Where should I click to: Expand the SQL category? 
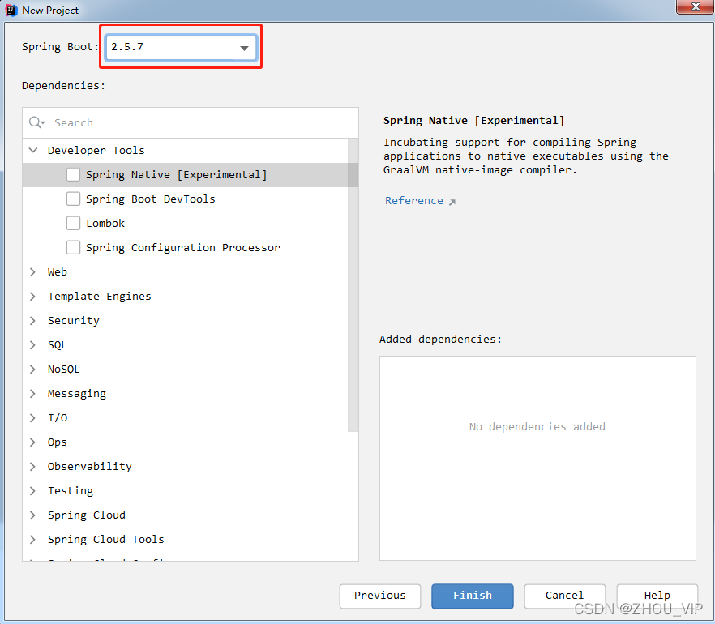coord(32,344)
